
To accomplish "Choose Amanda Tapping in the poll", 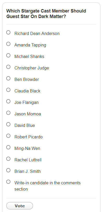I will (8, 44).
